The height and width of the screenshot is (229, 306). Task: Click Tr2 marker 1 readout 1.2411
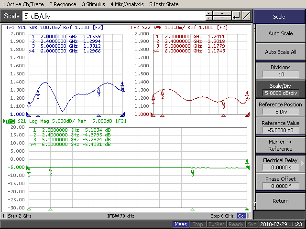(216, 36)
